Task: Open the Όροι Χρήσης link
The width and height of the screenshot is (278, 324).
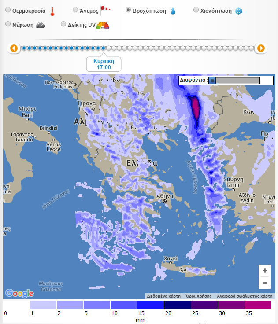Action: (x=198, y=296)
